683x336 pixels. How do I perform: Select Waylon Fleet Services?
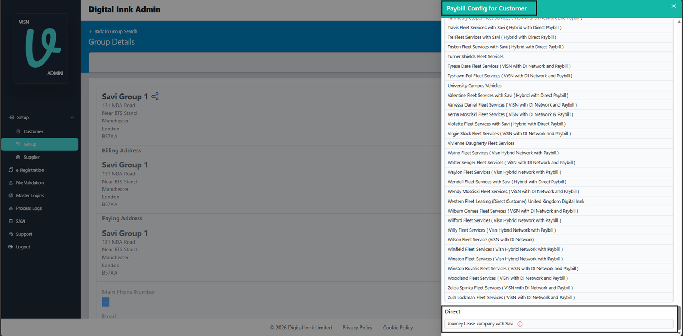click(x=558, y=172)
